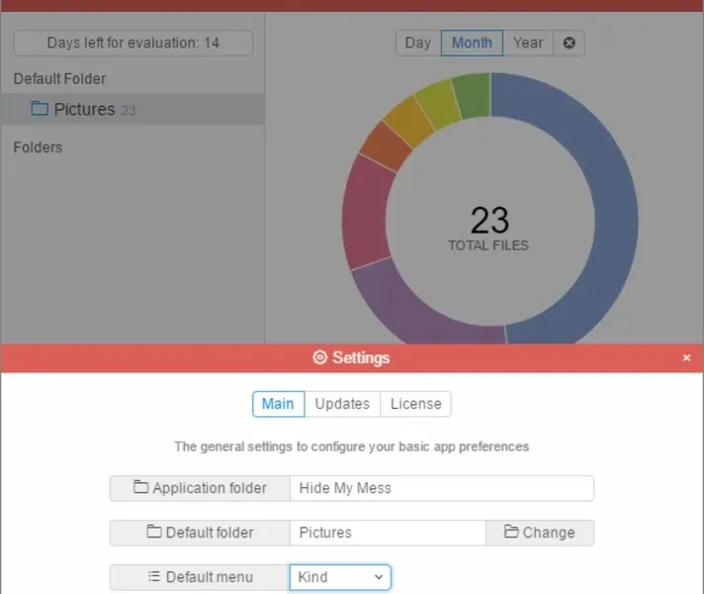The width and height of the screenshot is (704, 594).
Task: Open the Updates settings tab
Action: tap(342, 404)
